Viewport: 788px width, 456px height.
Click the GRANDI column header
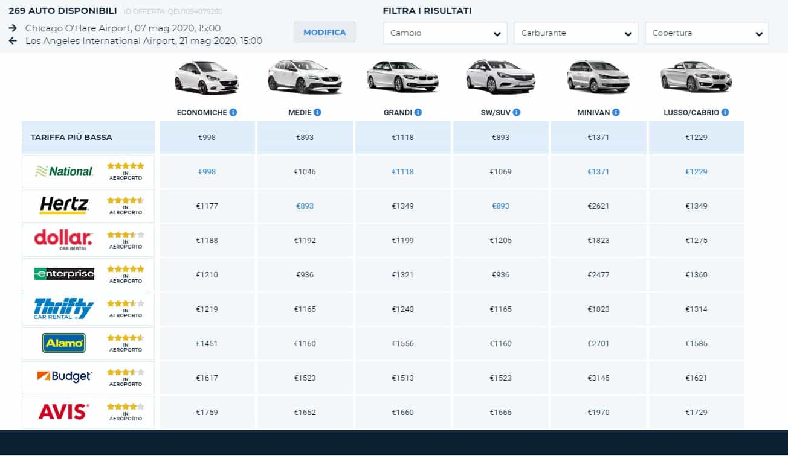398,112
